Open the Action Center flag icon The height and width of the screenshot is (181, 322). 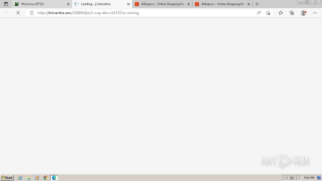coord(298,178)
